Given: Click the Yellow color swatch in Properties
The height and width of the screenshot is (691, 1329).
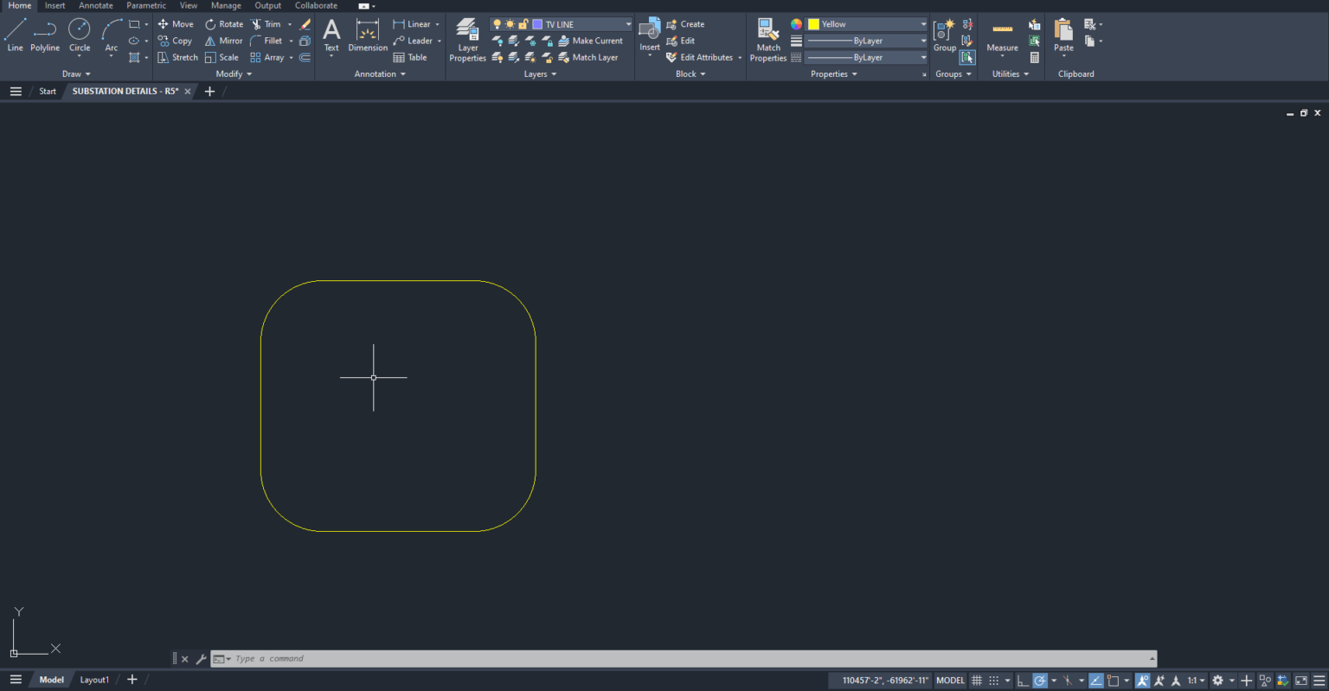Looking at the screenshot, I should [x=813, y=23].
